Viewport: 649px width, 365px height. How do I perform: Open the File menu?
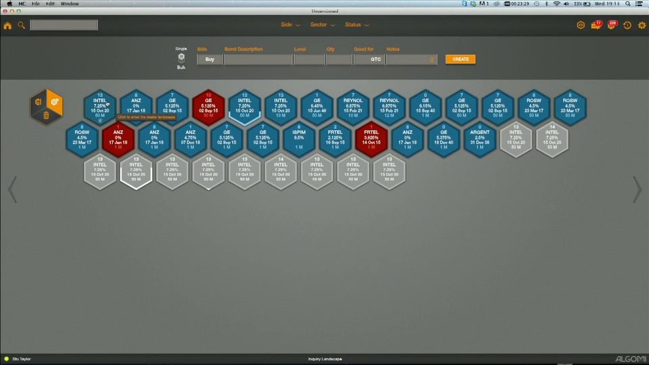click(x=36, y=4)
